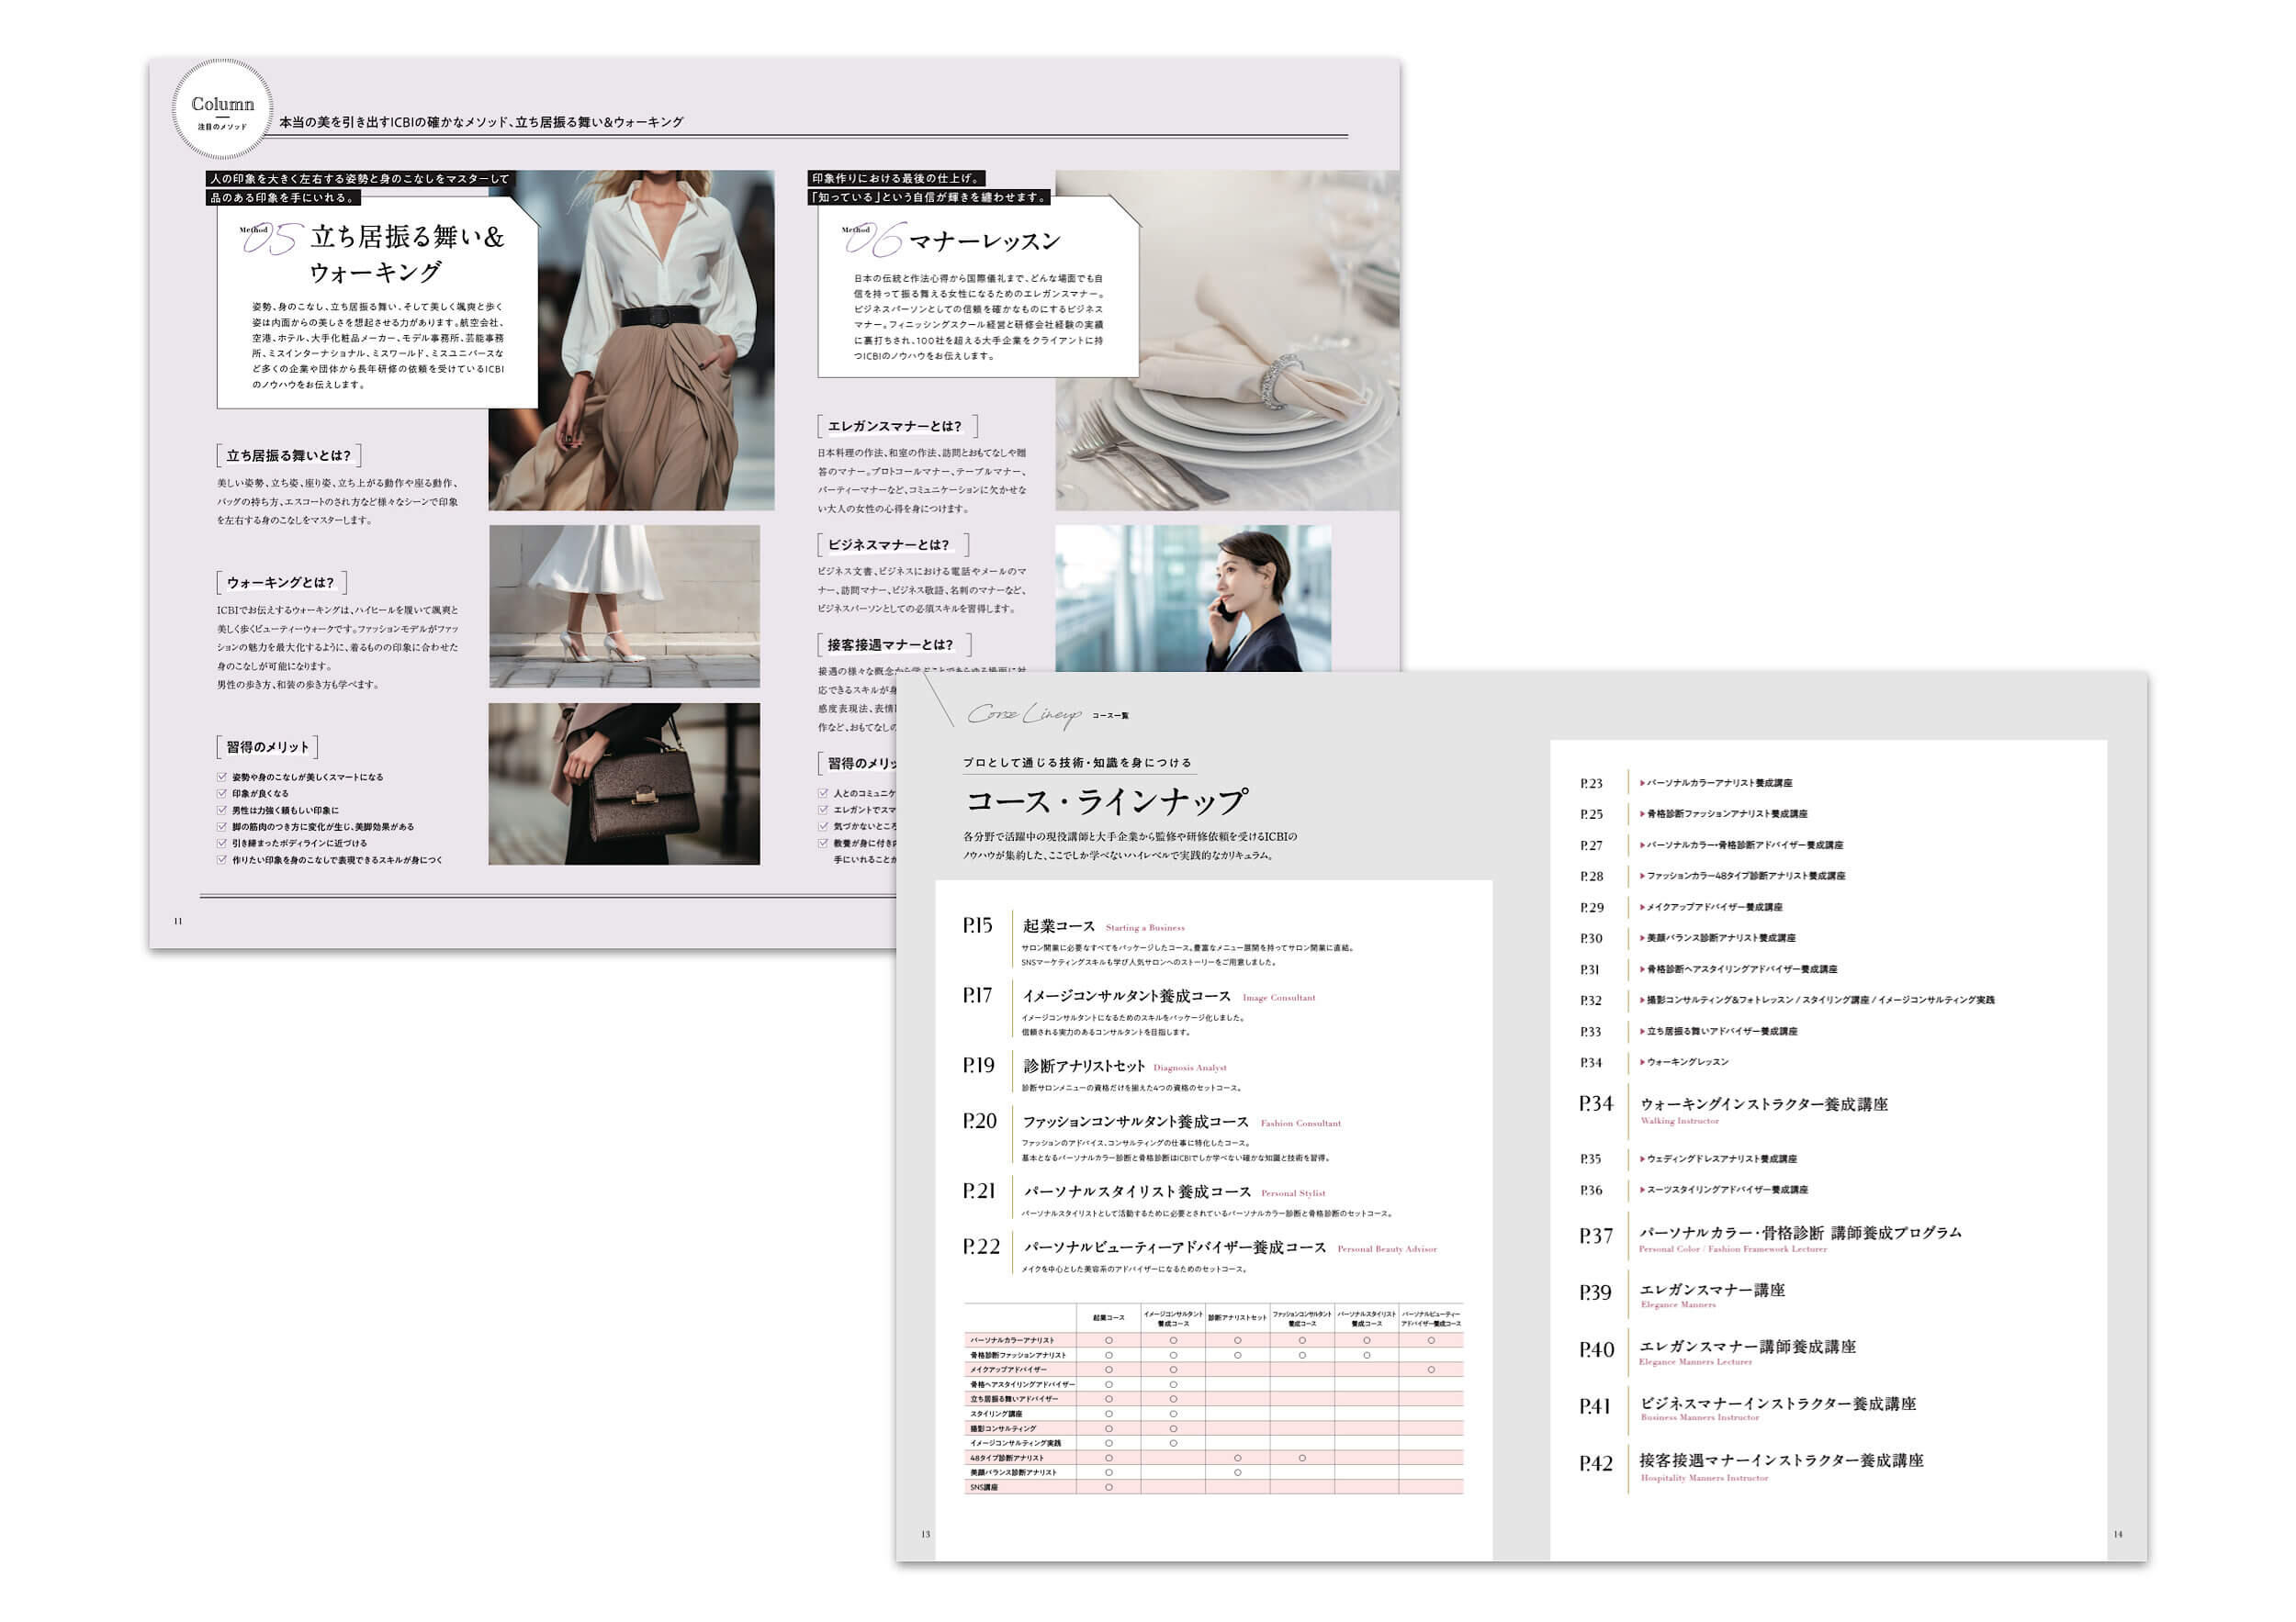Click the red arrow before P.23 パーソナルカラーアナリスト養成講座
The width and height of the screenshot is (2296, 1622).
point(1642,784)
